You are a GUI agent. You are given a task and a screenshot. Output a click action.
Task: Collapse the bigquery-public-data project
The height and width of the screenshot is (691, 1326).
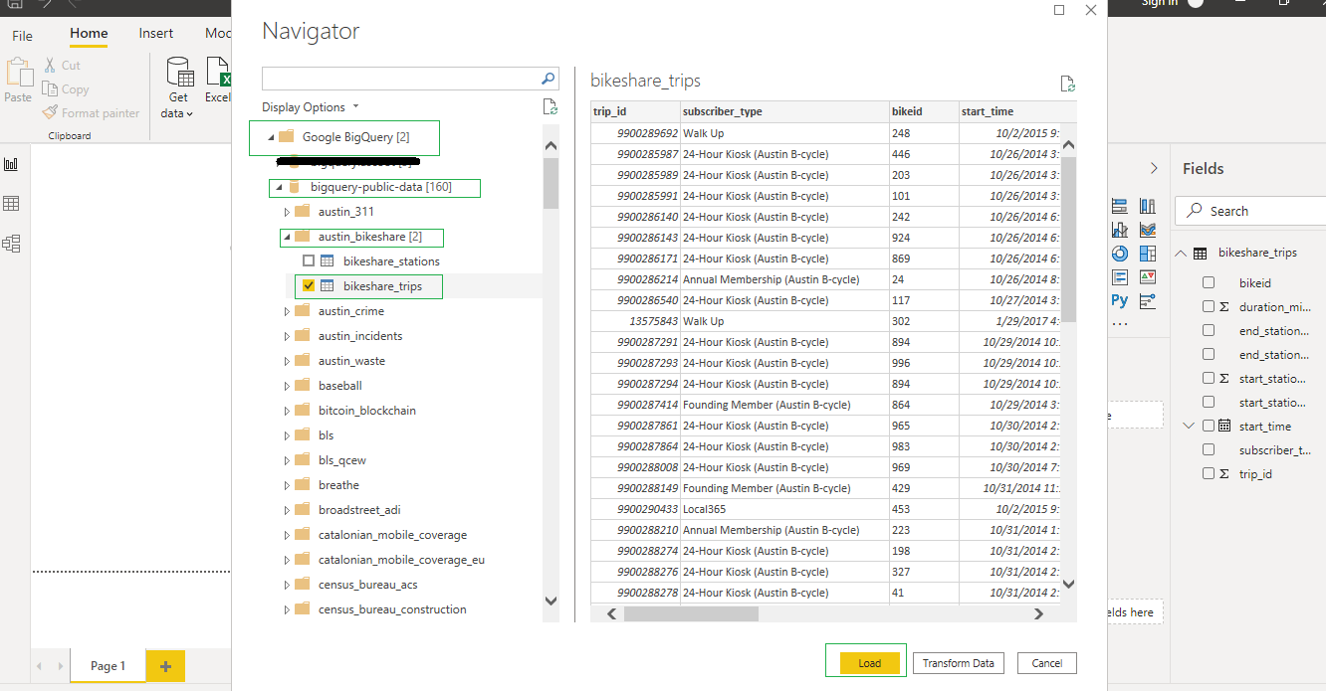[x=280, y=187]
